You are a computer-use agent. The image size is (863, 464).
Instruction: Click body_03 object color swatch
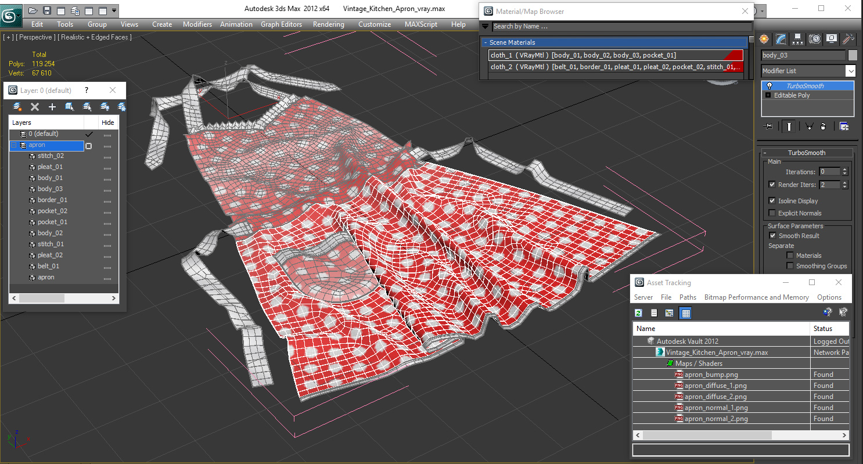[x=853, y=55]
